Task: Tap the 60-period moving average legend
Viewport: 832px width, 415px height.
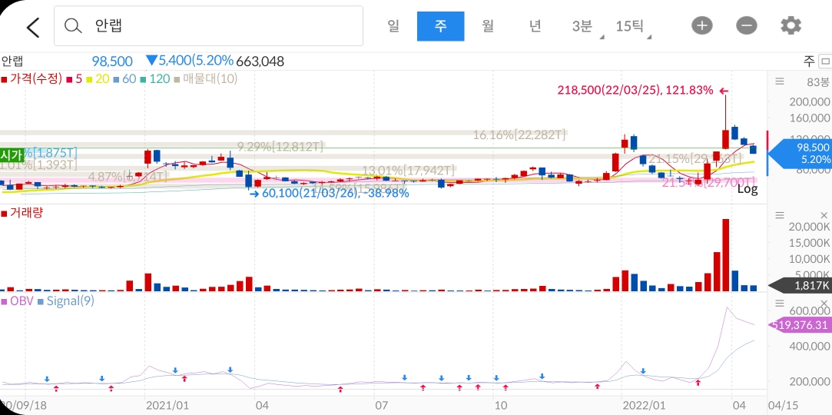Action: (x=124, y=79)
